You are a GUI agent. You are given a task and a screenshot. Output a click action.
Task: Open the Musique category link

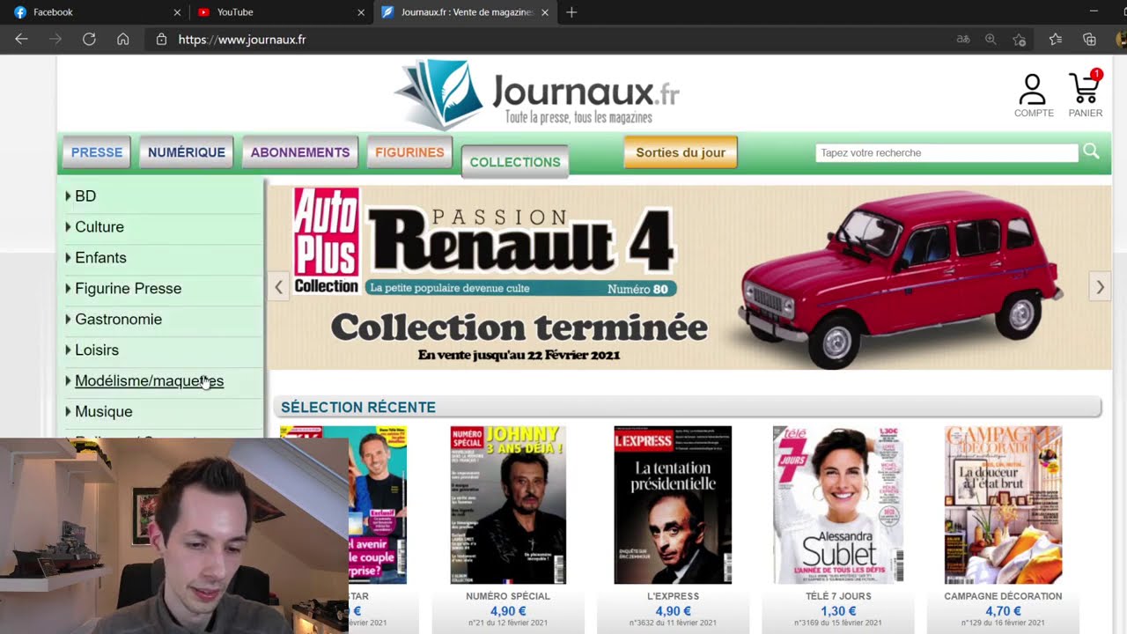[x=103, y=411]
